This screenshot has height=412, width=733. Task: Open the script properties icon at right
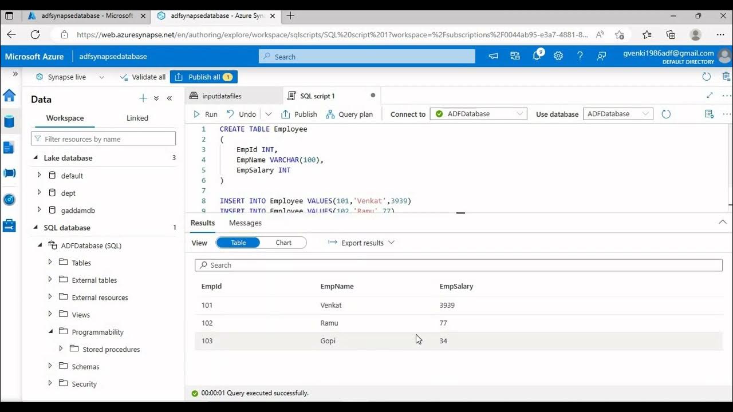point(710,114)
